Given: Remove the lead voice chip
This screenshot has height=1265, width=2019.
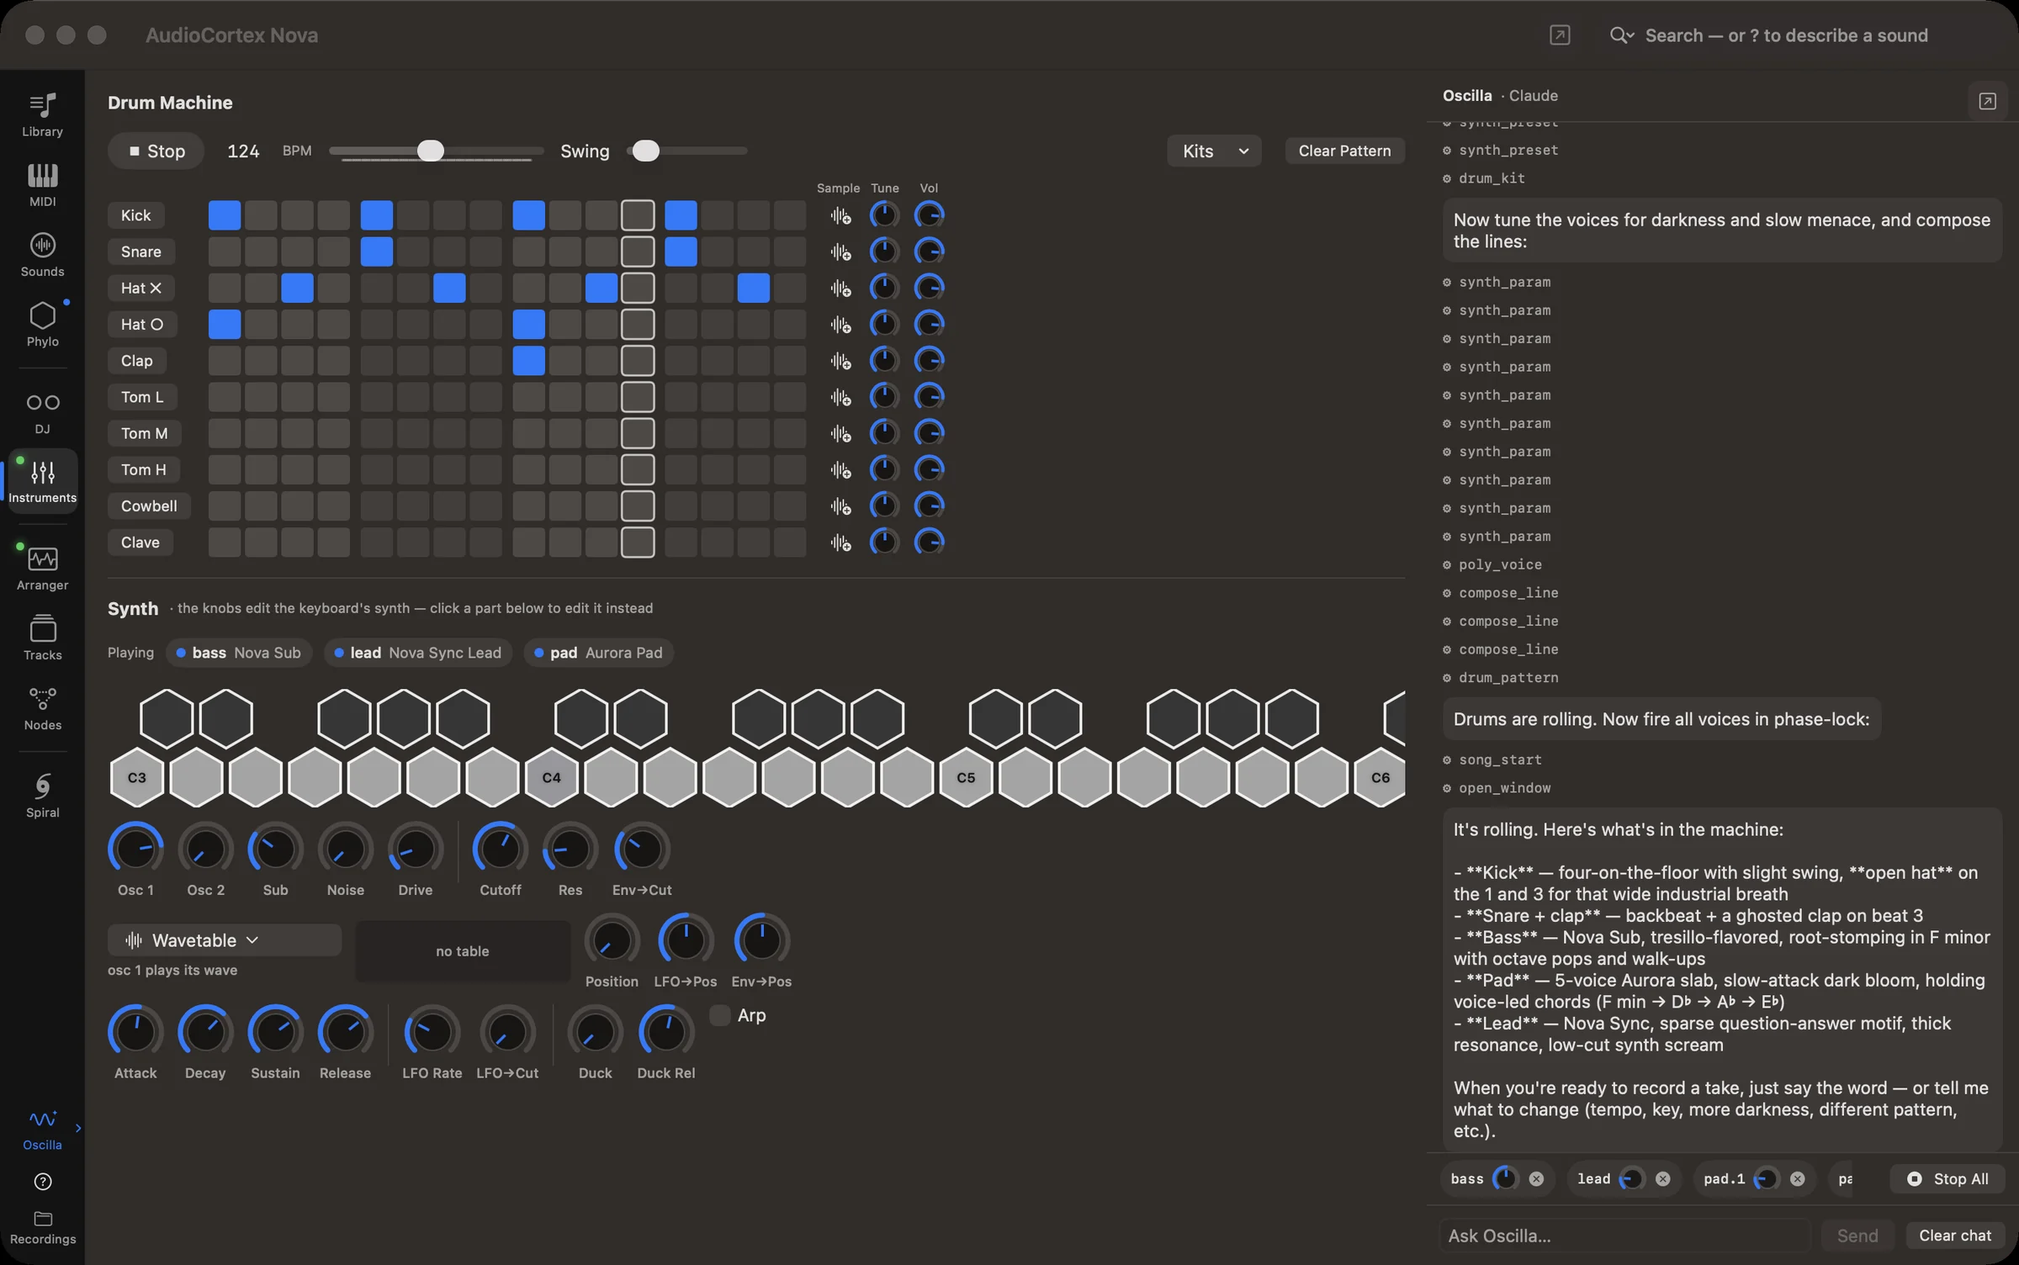Looking at the screenshot, I should pyautogui.click(x=1662, y=1178).
